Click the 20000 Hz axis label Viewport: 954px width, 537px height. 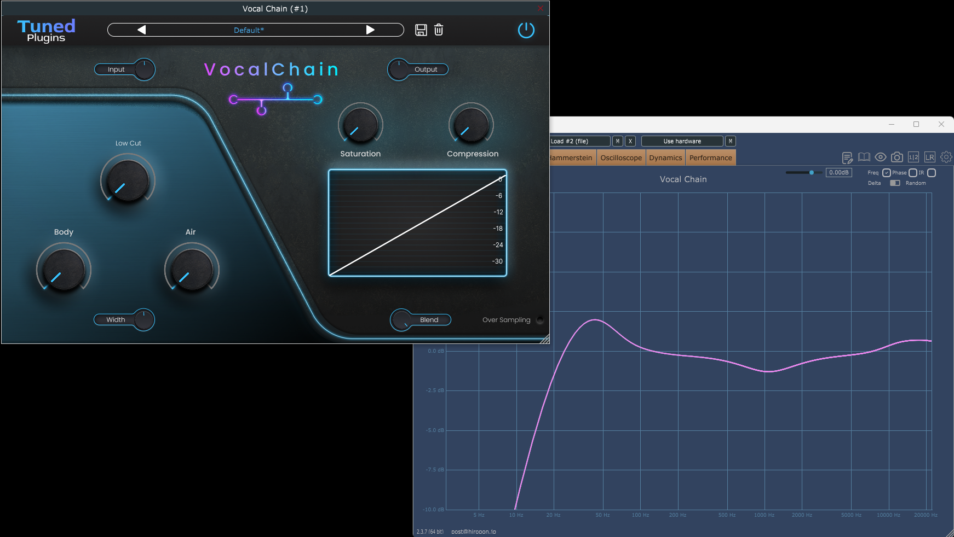point(926,515)
